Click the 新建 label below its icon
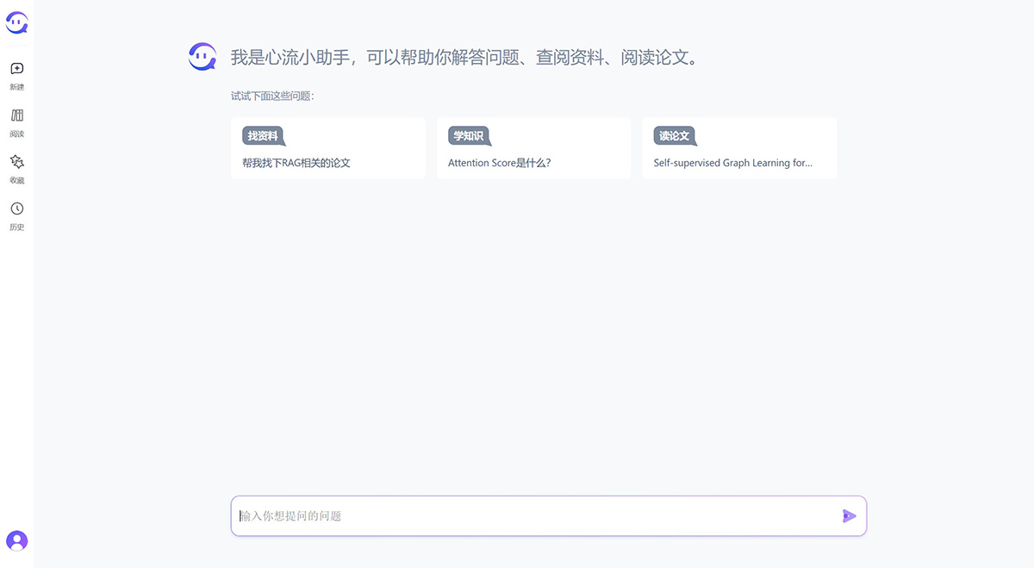Image resolution: width=1034 pixels, height=568 pixels. [x=16, y=86]
